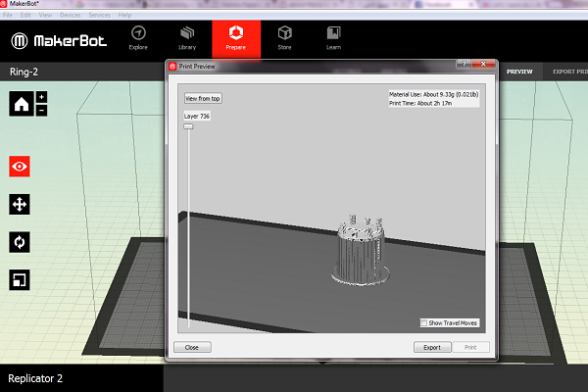Open the Library section
The height and width of the screenshot is (392, 588).
(187, 38)
